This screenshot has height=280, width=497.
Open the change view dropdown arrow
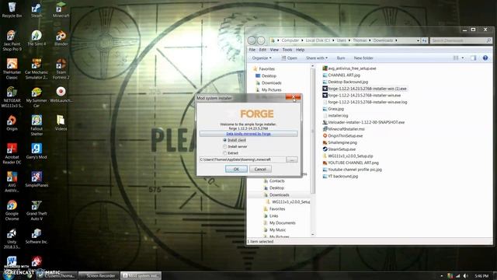tap(463, 58)
